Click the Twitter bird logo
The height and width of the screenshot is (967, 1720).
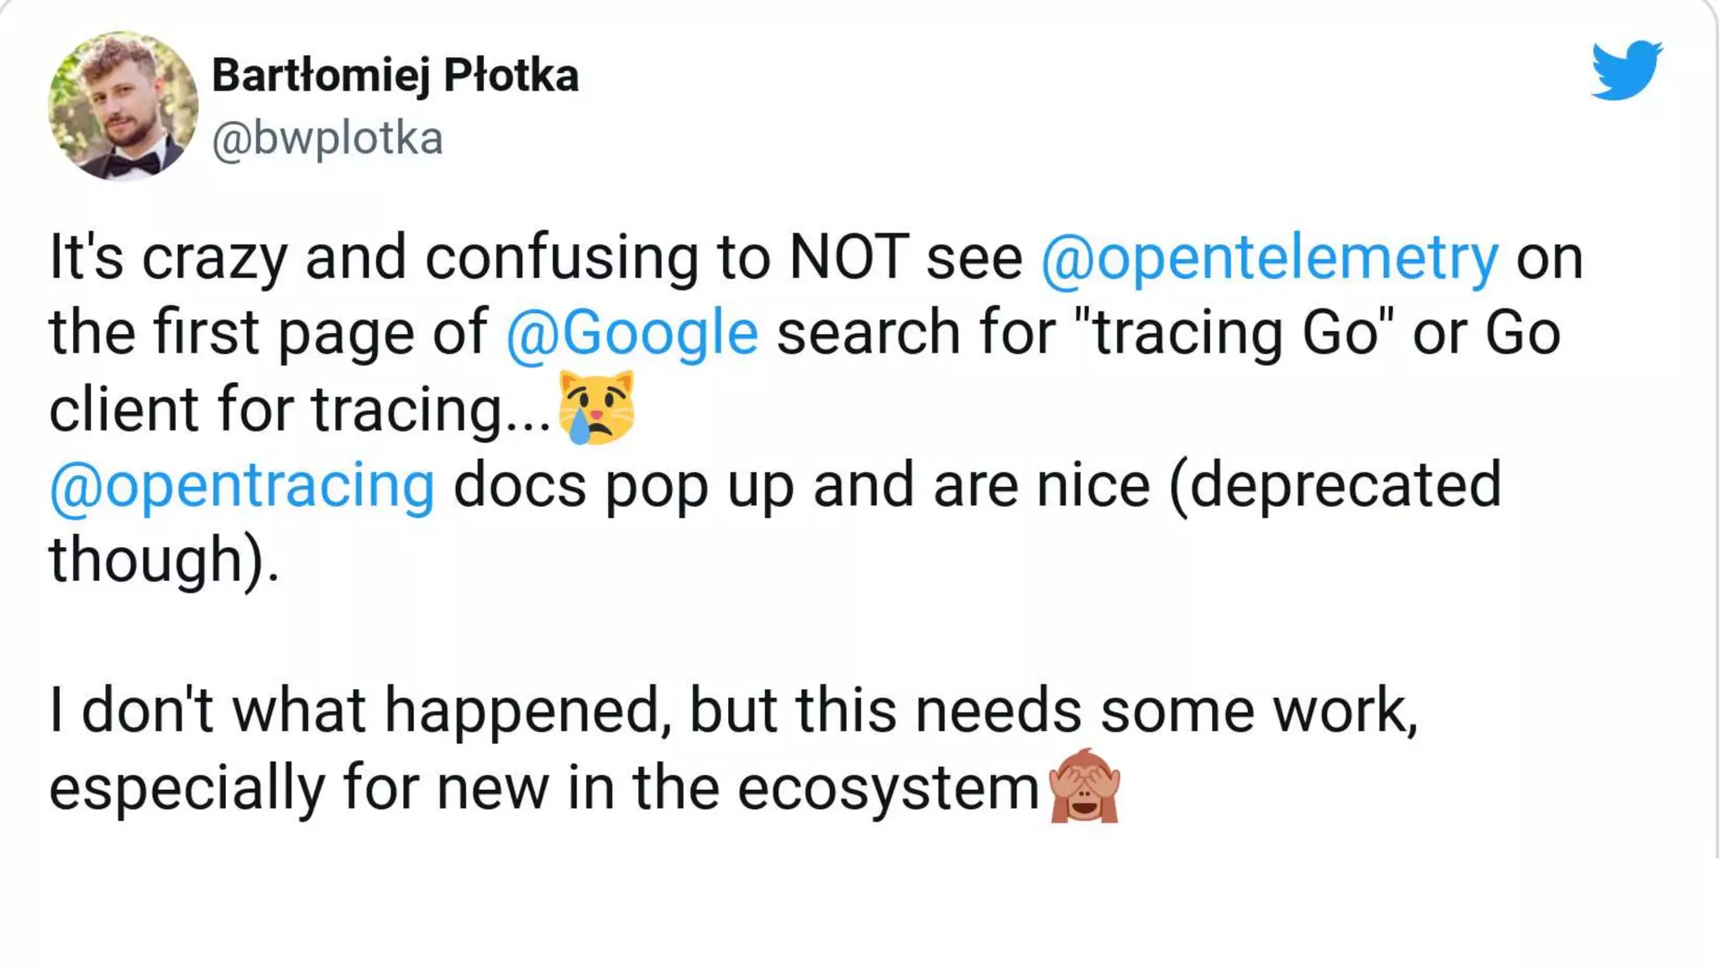1626,70
